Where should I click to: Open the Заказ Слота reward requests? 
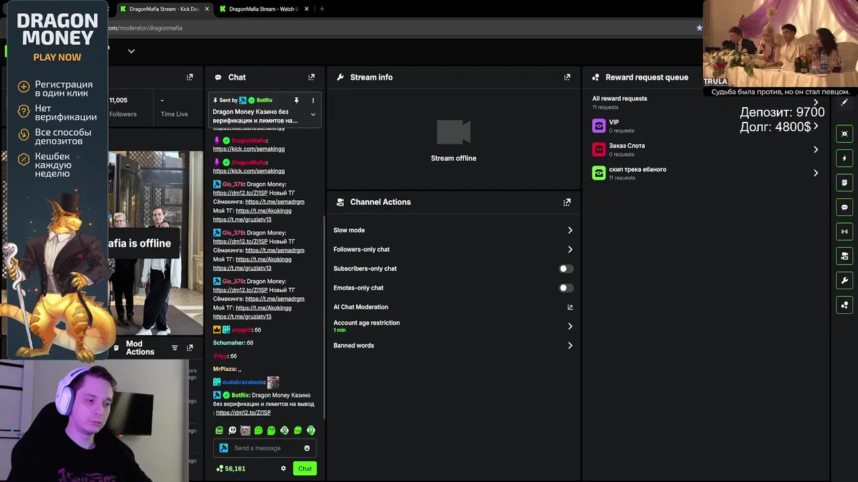[x=705, y=149]
